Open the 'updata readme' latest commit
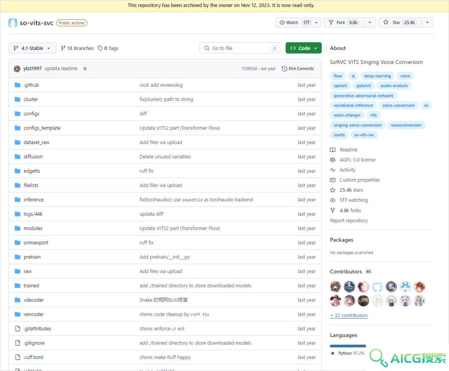 [61, 68]
